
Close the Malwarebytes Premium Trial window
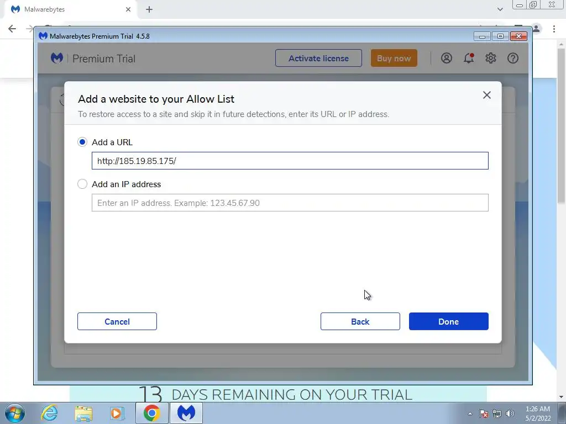click(518, 36)
